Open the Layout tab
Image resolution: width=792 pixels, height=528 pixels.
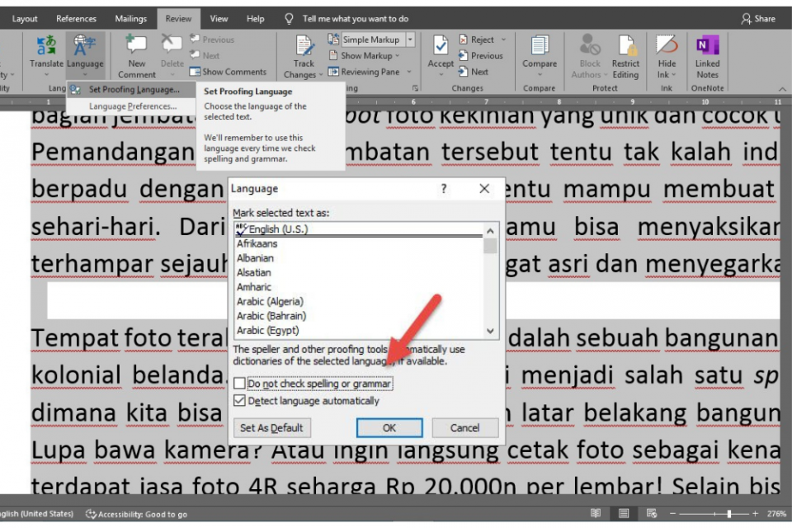click(x=25, y=19)
